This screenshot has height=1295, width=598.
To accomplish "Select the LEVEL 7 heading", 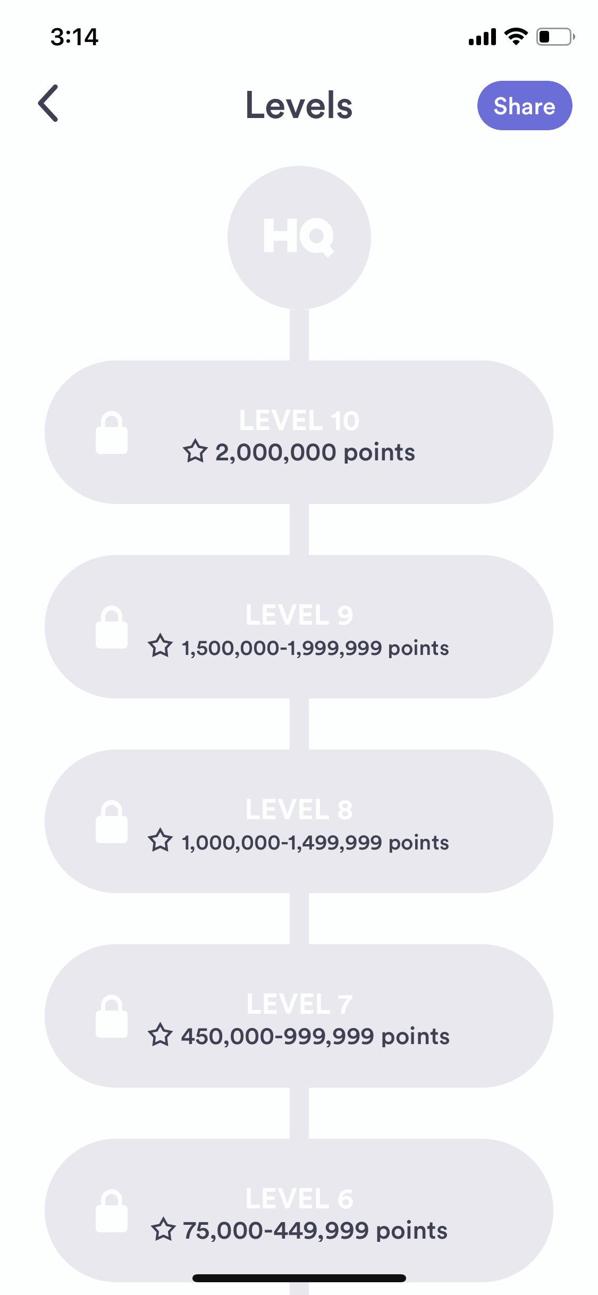I will pos(299,1004).
